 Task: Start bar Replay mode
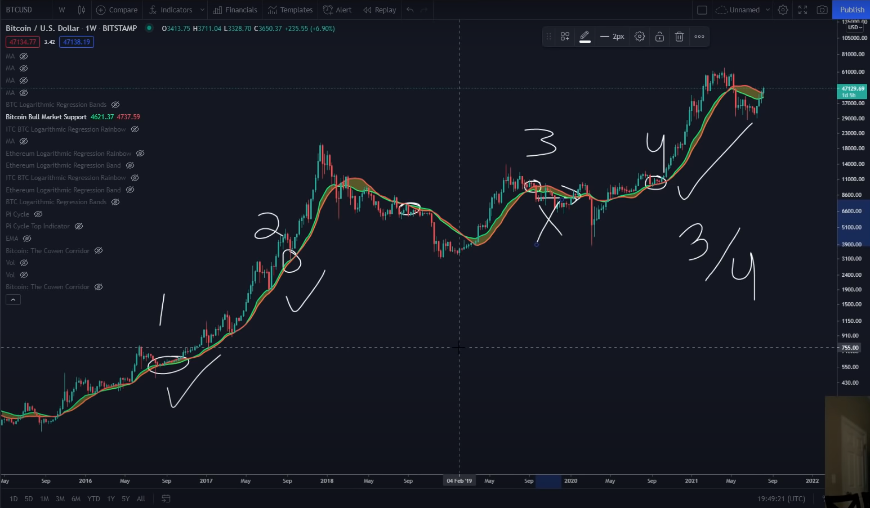[x=380, y=10]
